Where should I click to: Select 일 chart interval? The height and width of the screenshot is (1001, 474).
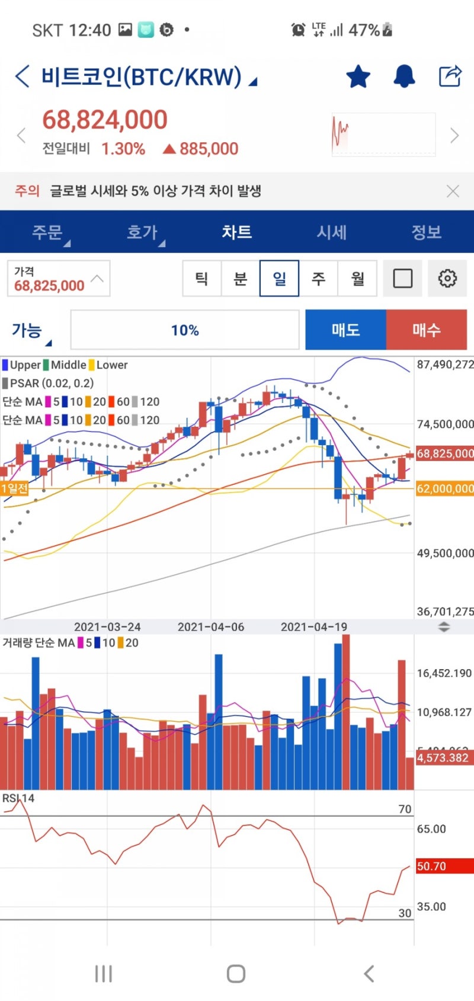tap(279, 278)
